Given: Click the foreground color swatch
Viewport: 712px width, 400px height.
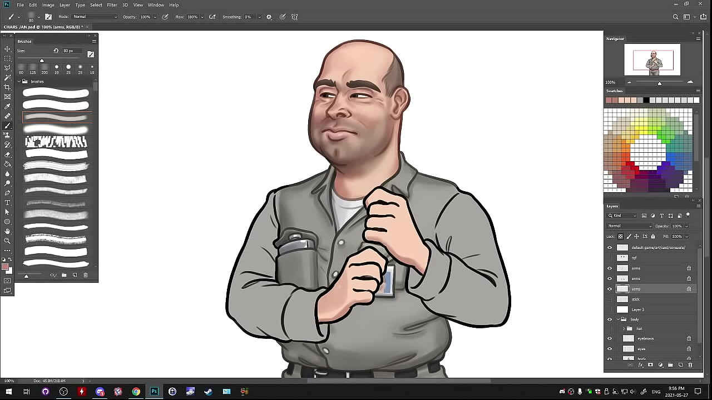Looking at the screenshot, I should (5, 267).
